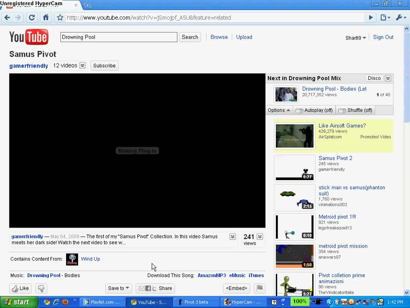Open a new browser tab
The width and height of the screenshot is (410, 308).
click(x=88, y=5)
